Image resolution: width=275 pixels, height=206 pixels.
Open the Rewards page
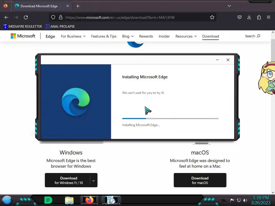tap(146, 36)
